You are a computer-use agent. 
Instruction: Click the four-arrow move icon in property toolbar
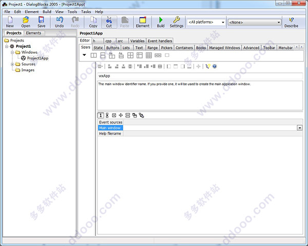coord(121,115)
